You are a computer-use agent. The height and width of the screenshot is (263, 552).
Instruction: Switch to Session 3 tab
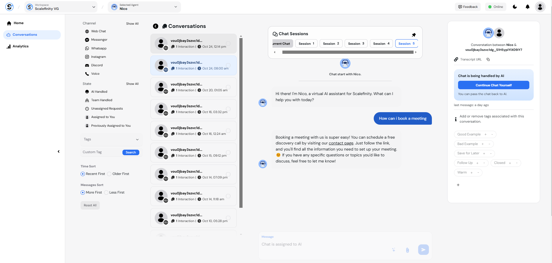point(356,44)
